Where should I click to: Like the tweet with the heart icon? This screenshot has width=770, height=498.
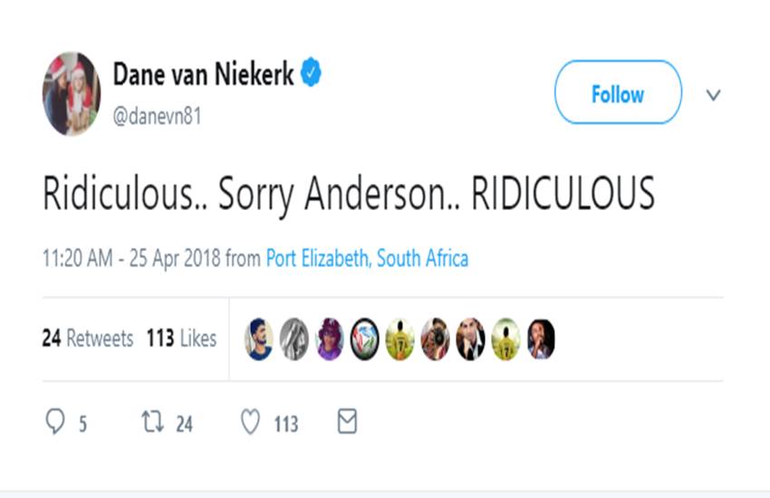pyautogui.click(x=250, y=422)
